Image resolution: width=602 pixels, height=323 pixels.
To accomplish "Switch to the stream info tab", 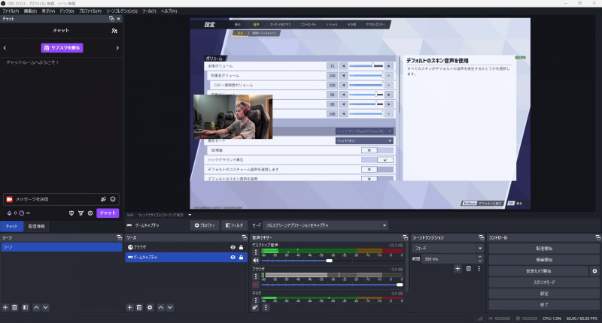I will click(36, 226).
